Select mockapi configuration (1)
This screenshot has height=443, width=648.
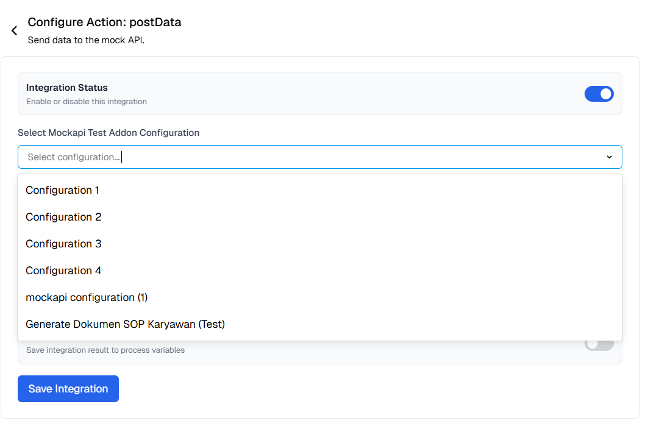(x=86, y=297)
